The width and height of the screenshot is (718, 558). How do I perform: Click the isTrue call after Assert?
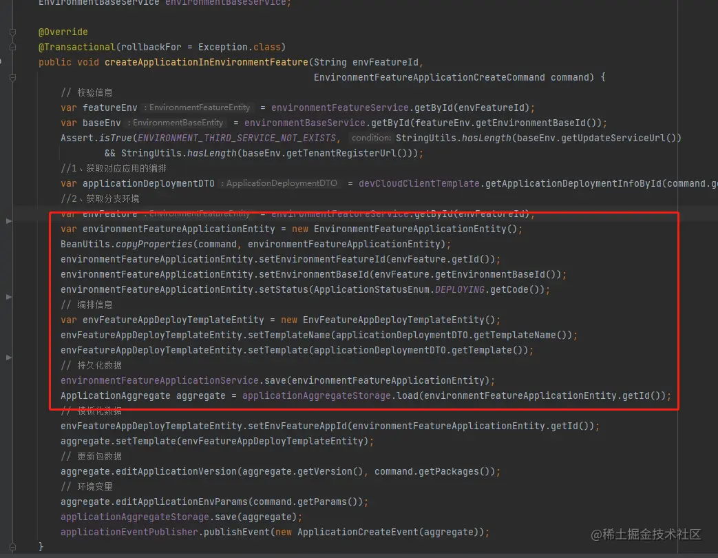(x=116, y=138)
